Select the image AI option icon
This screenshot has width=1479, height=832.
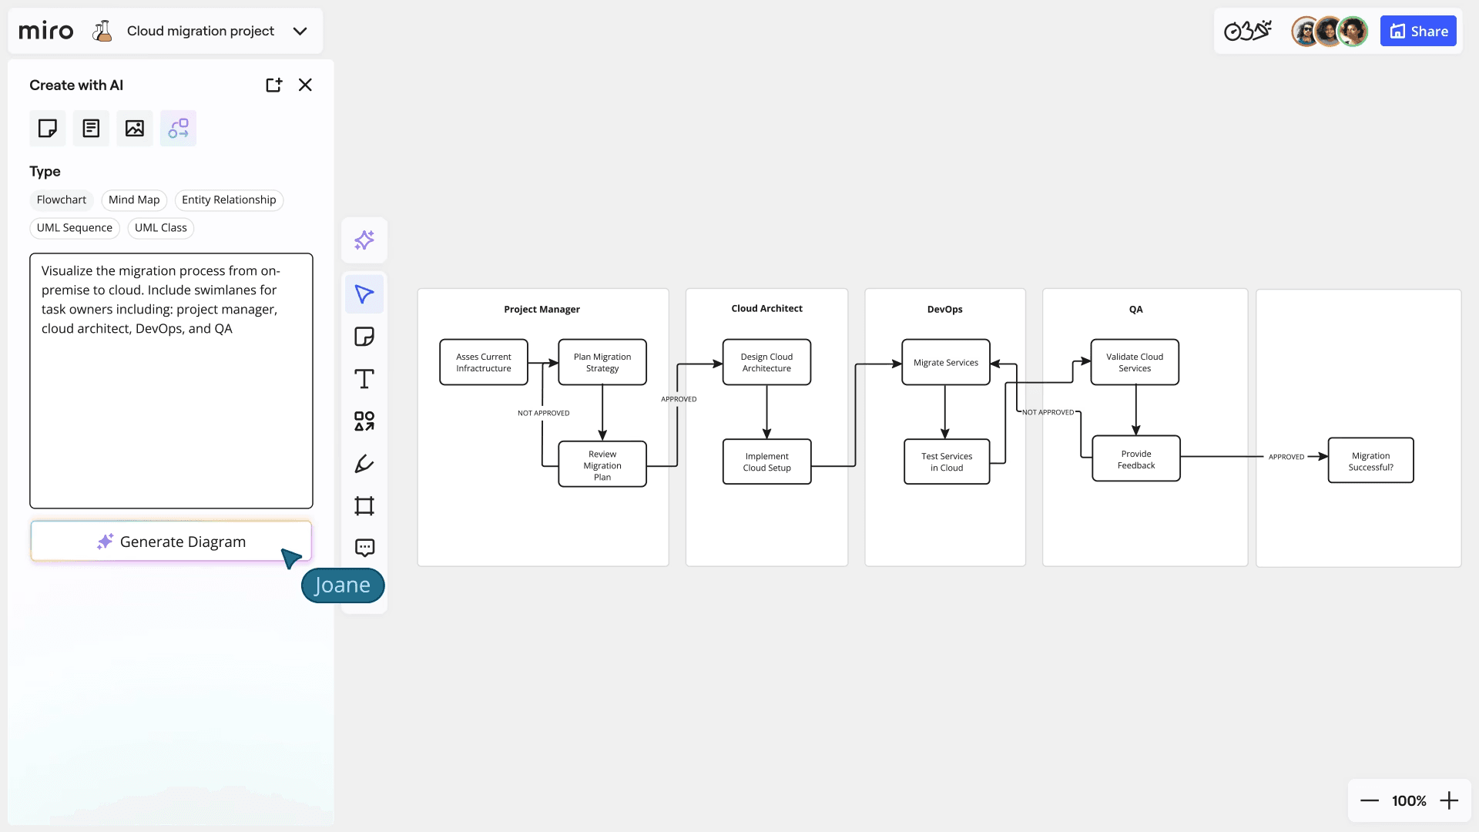135,128
